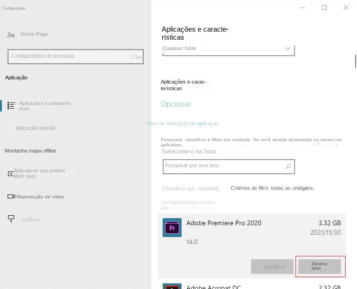Open Reprodução de vídeo settings
This screenshot has height=289, width=357.
(40, 197)
